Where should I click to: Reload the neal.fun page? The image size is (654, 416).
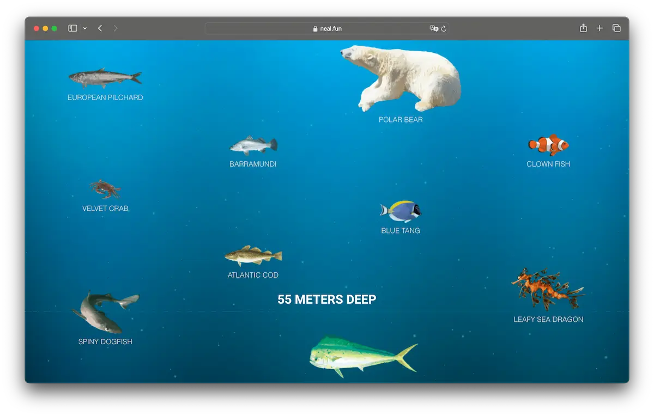pyautogui.click(x=444, y=28)
